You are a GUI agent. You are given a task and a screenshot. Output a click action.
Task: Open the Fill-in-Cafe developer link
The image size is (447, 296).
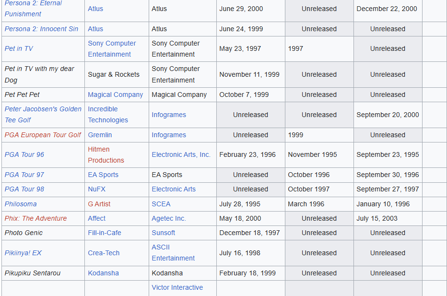(x=104, y=233)
